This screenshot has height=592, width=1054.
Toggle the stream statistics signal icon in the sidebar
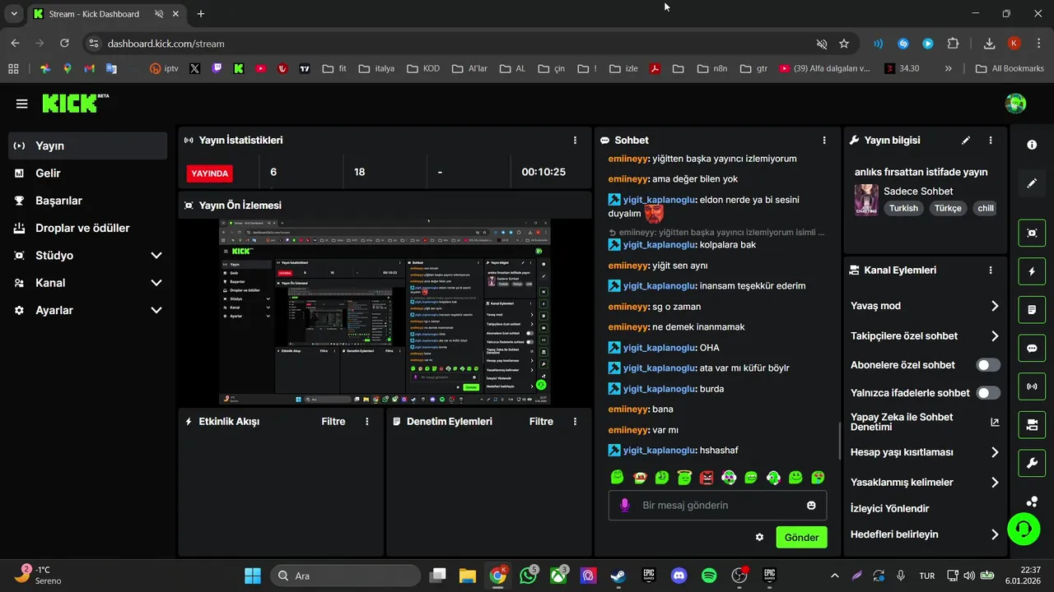pyautogui.click(x=1032, y=386)
